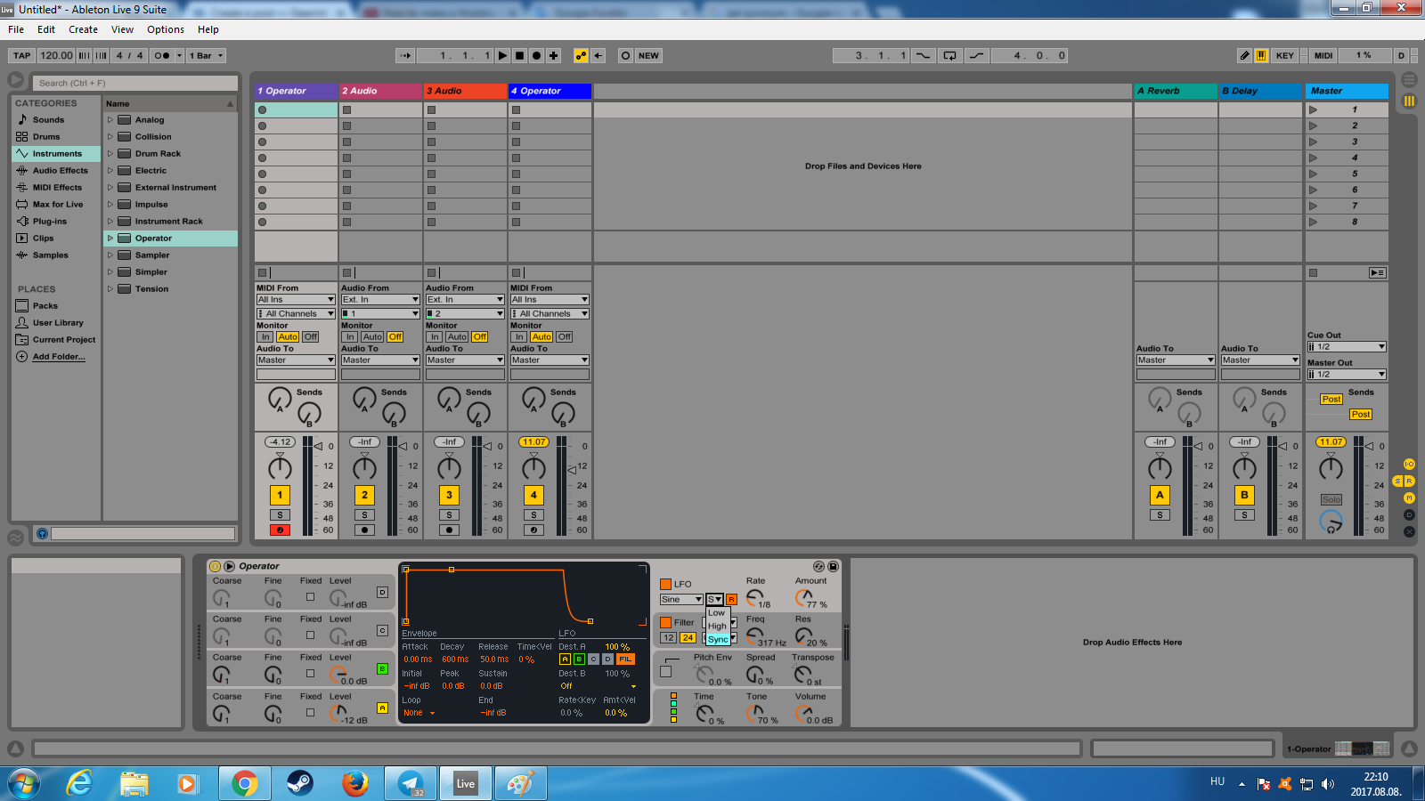Toggle the MIDI map mode button
Image resolution: width=1425 pixels, height=801 pixels.
click(x=1323, y=55)
